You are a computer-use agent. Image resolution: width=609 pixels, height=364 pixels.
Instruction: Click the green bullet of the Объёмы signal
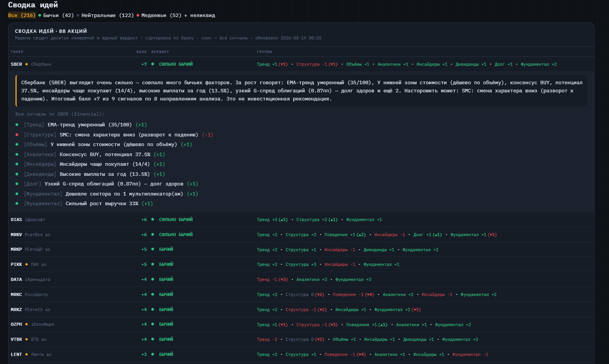[17, 145]
